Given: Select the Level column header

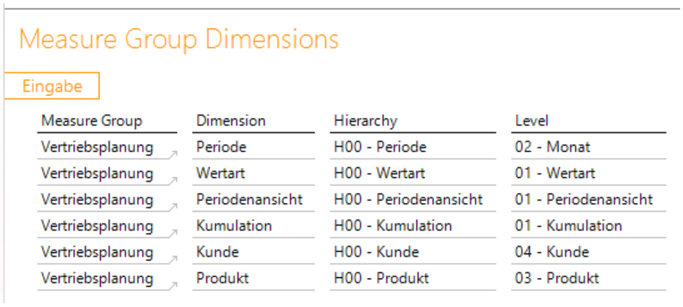Looking at the screenshot, I should pyautogui.click(x=532, y=121).
